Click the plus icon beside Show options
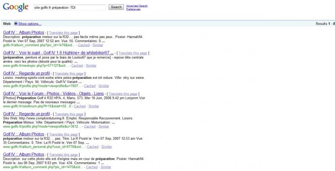This screenshot has width=335, height=171. [x=16, y=24]
